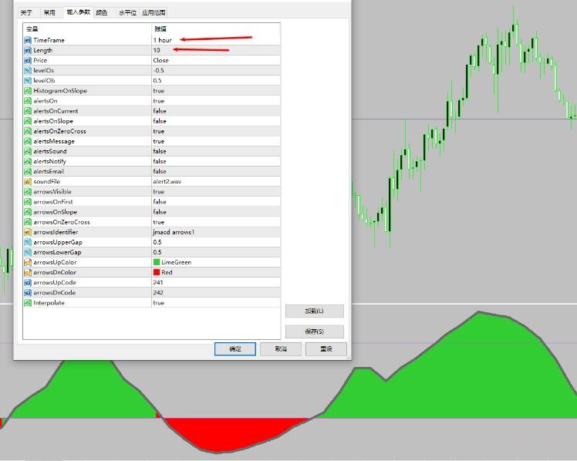Click the icon beside alertsOnSlope
577x461 pixels.
[28, 121]
